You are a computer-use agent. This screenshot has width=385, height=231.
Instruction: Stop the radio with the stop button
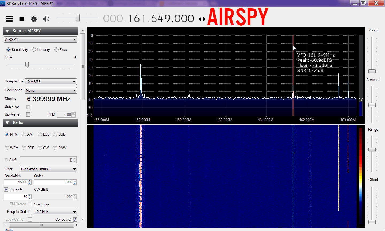pyautogui.click(x=22, y=19)
